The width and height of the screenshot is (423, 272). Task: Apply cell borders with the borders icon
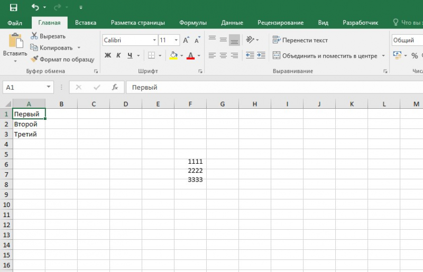(x=151, y=55)
